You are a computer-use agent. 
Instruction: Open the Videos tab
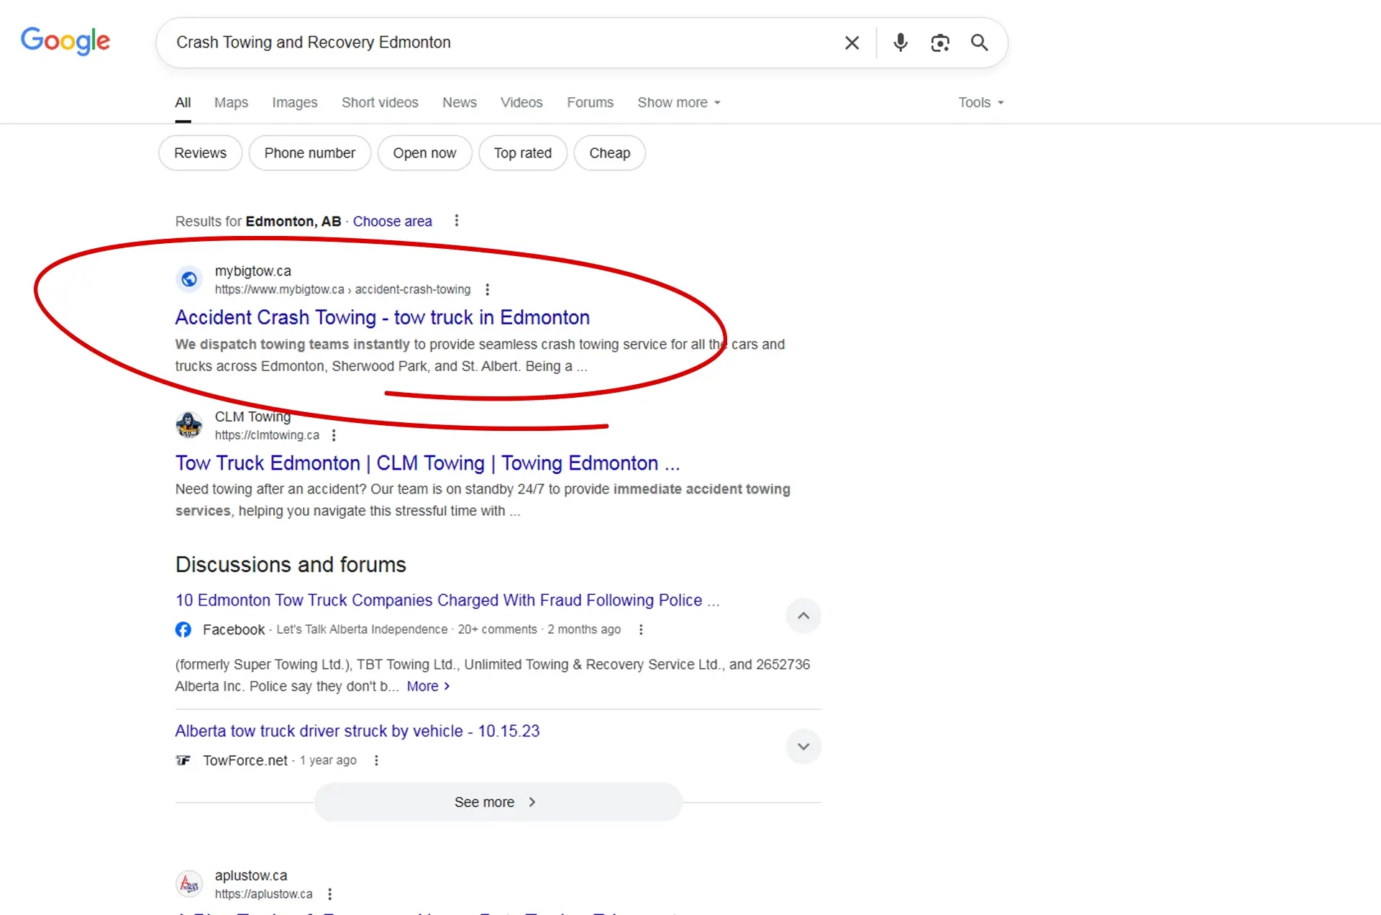pos(521,102)
